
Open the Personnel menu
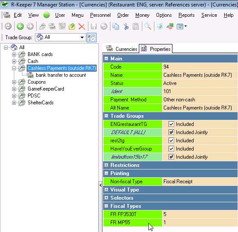(x=100, y=15)
